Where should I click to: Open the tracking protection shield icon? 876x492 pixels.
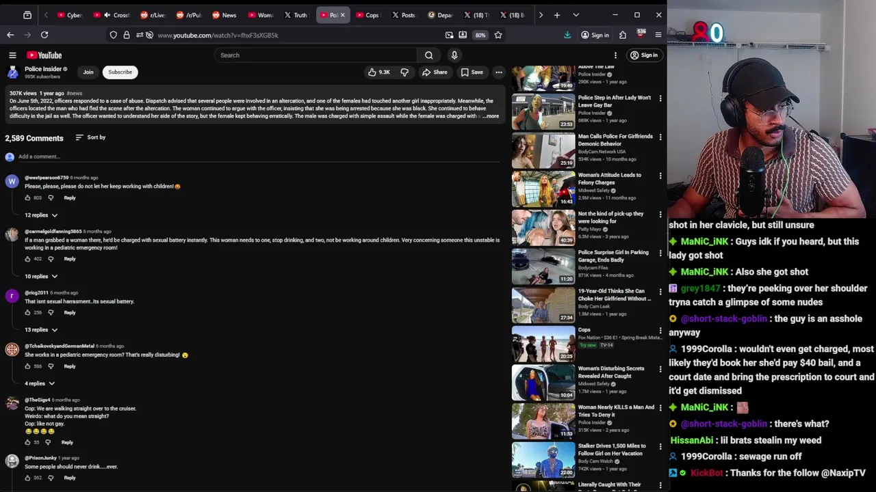[114, 35]
